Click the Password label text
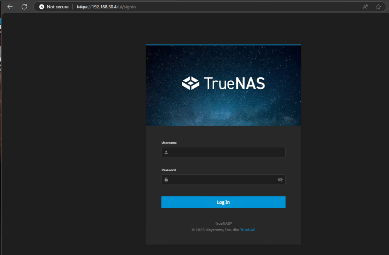389x255 pixels. [x=169, y=170]
